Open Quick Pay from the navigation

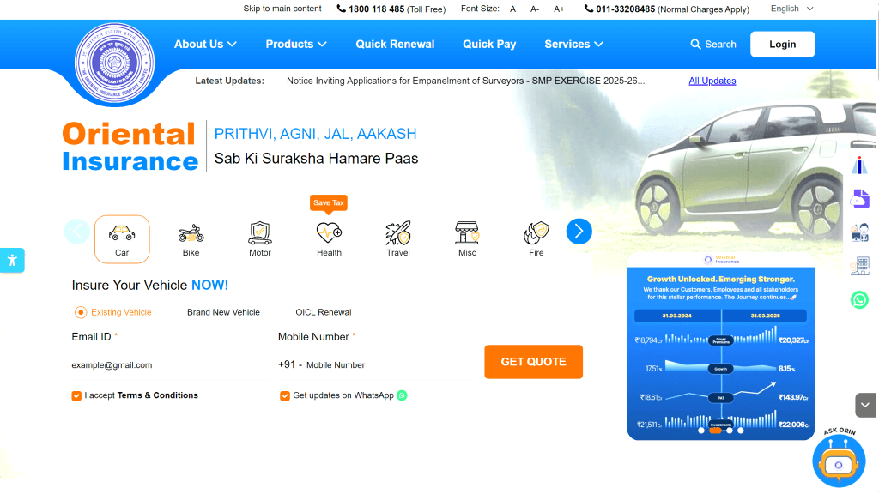click(489, 45)
